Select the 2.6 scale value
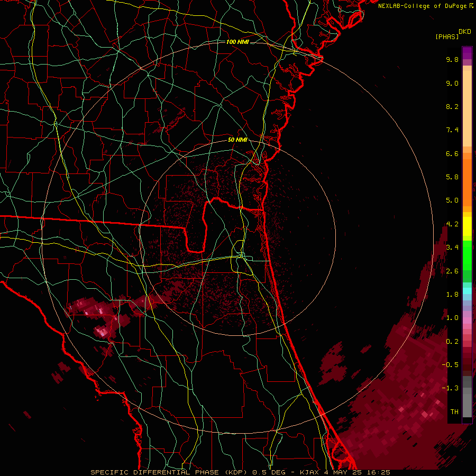This screenshot has width=476, height=476. coord(452,271)
